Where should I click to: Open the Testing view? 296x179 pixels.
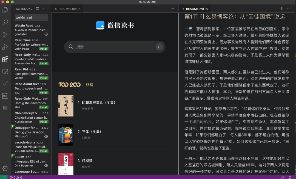coord(5,83)
